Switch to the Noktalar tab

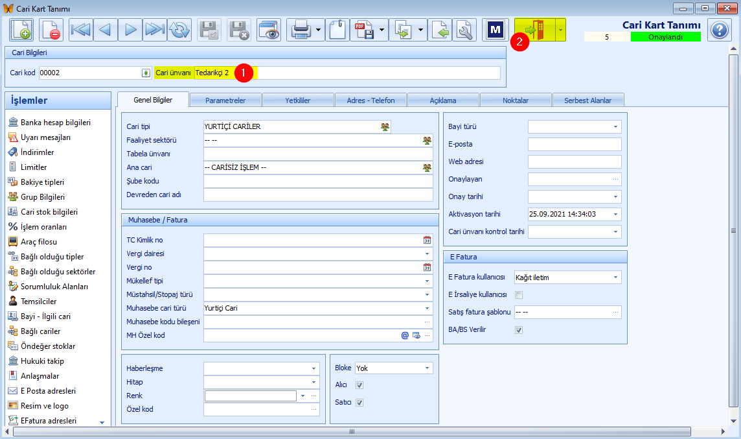[516, 101]
